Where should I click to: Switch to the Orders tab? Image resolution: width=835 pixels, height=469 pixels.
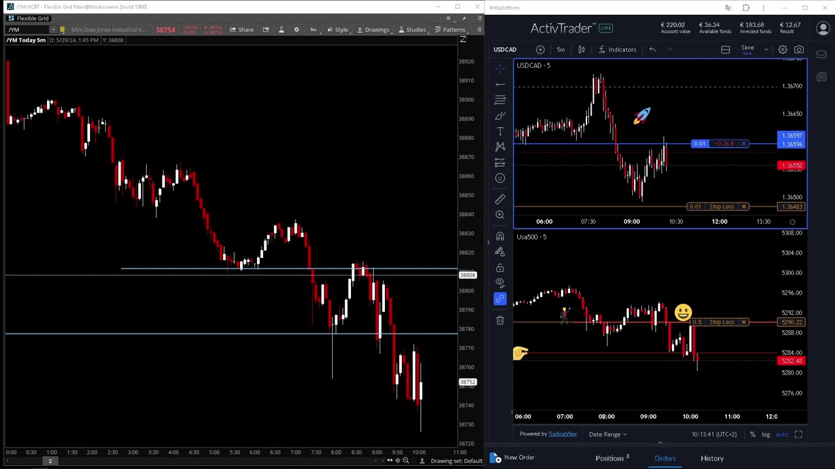click(665, 459)
